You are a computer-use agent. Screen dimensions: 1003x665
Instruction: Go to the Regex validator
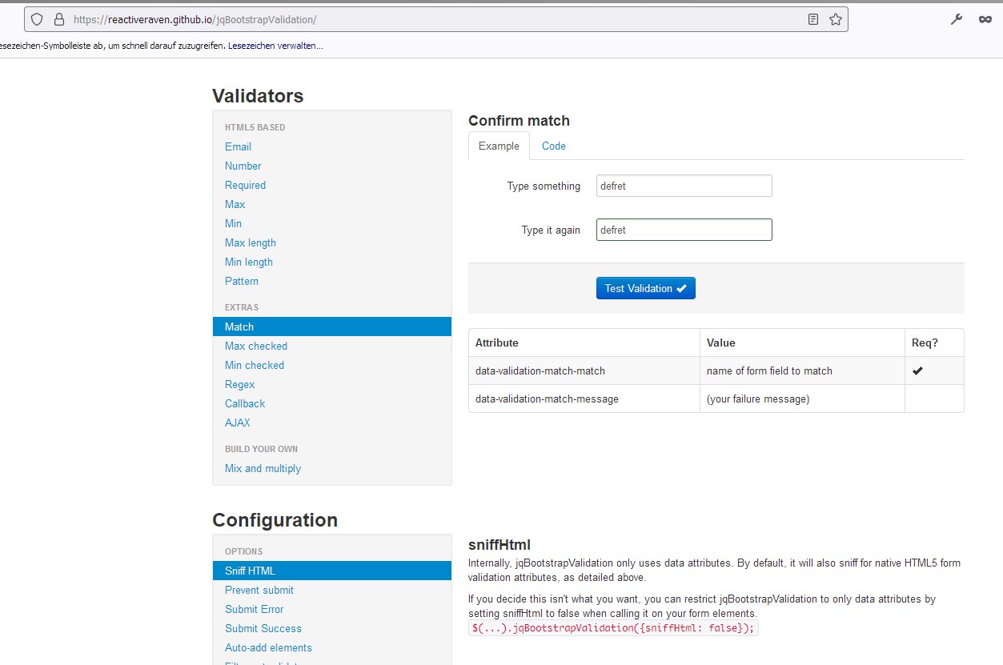tap(239, 384)
